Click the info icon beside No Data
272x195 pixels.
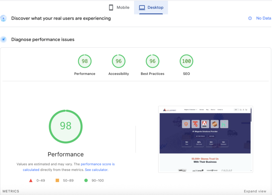pos(250,18)
